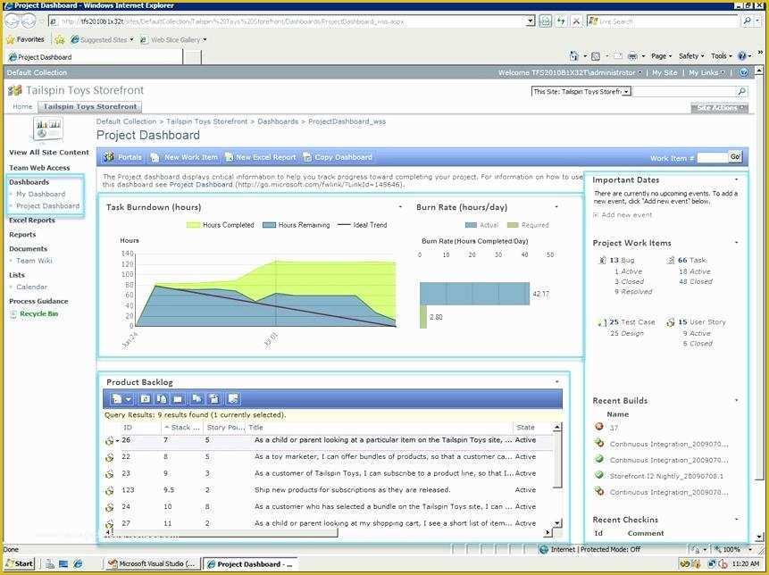Expand Recent Builds web part menu

(x=737, y=401)
